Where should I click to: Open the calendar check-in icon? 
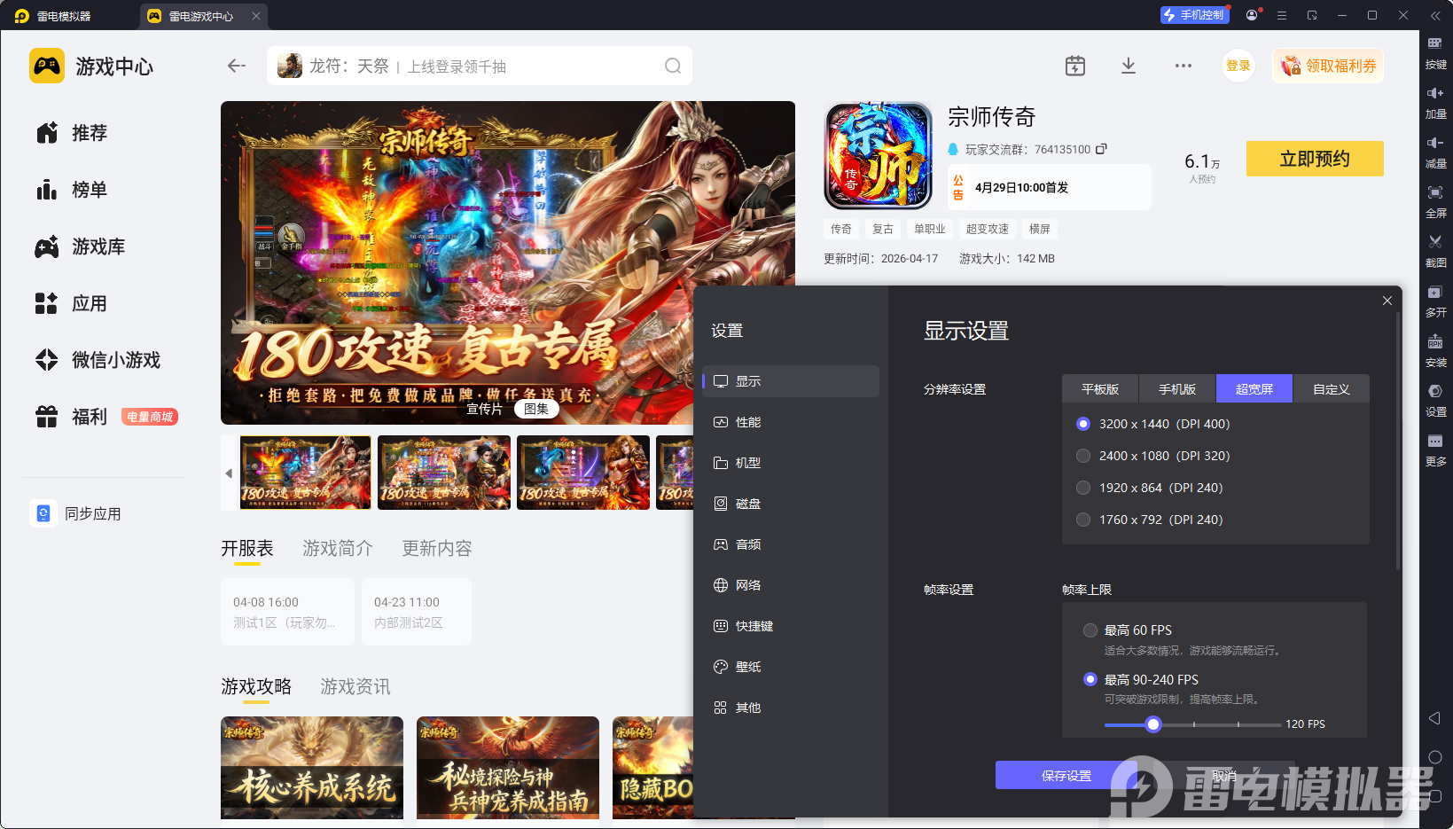(x=1075, y=66)
